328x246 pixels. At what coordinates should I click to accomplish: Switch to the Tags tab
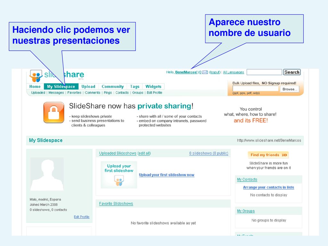pyautogui.click(x=135, y=86)
